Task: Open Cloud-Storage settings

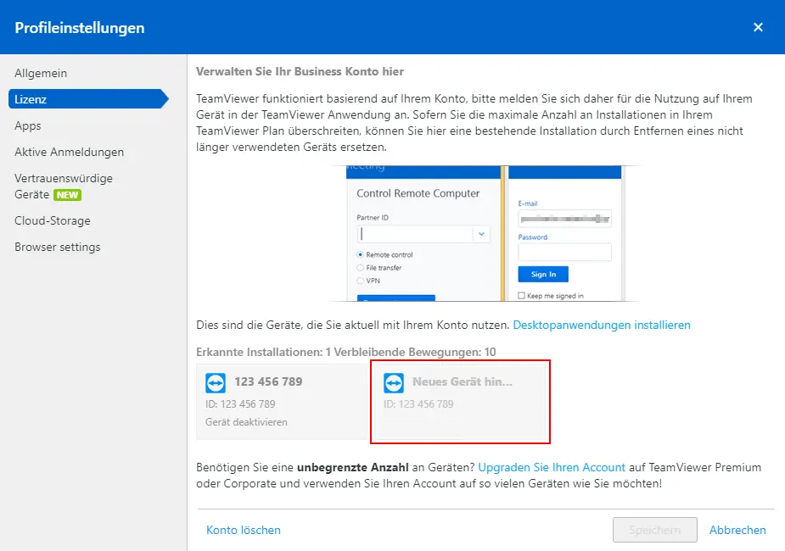Action: [x=53, y=220]
